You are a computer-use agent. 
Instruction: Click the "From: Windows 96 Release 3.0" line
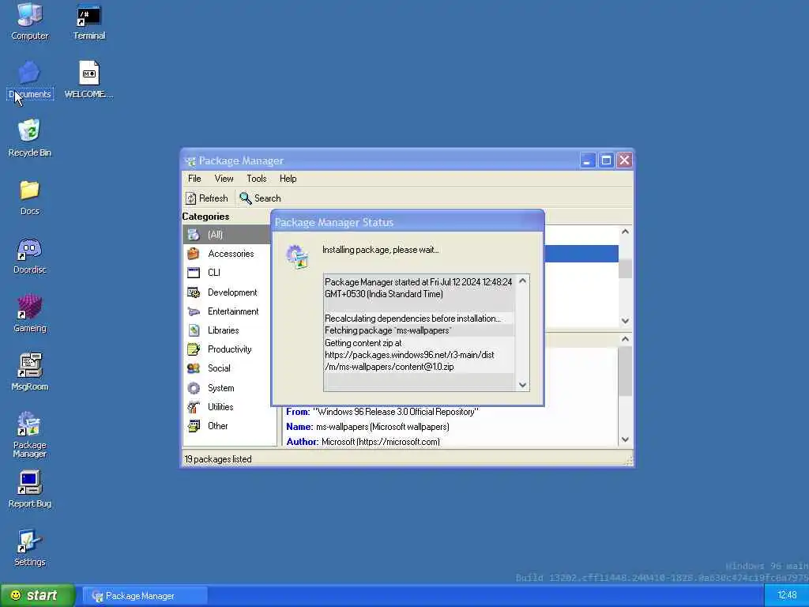[x=382, y=412]
